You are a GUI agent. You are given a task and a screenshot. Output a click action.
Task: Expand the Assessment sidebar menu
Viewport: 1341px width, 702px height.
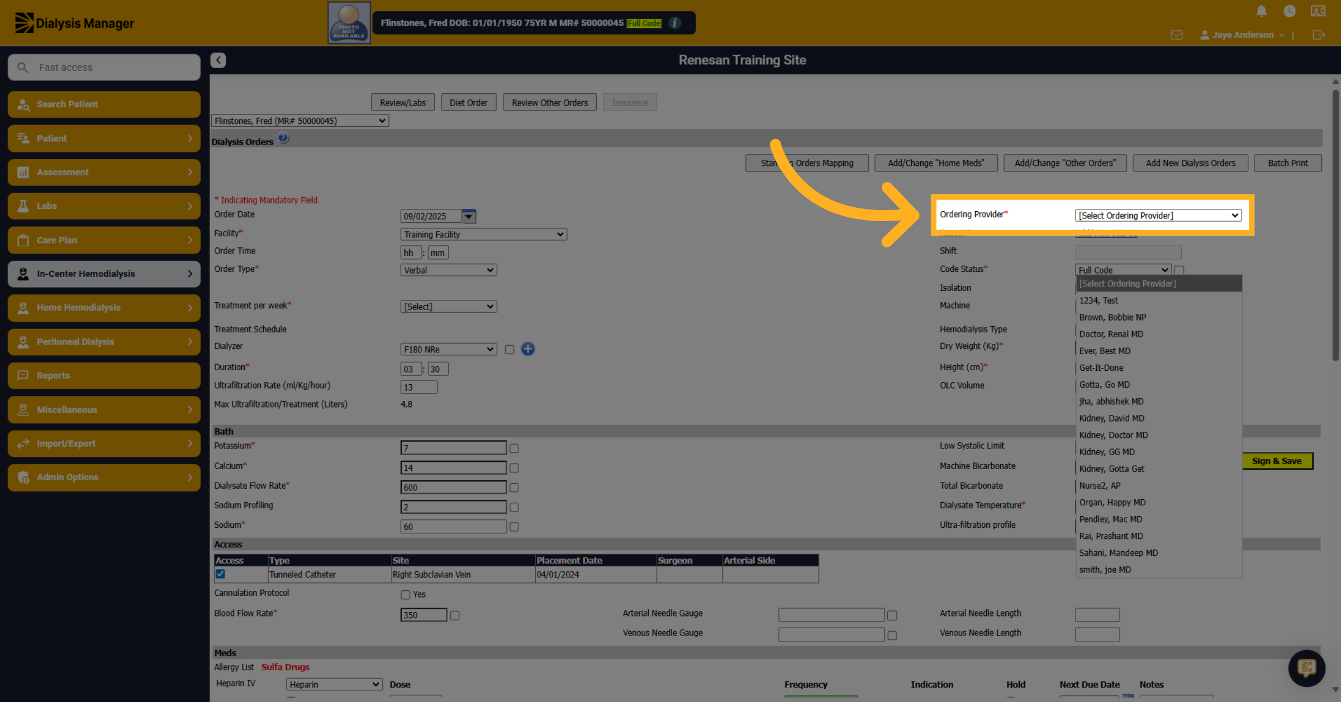[104, 172]
